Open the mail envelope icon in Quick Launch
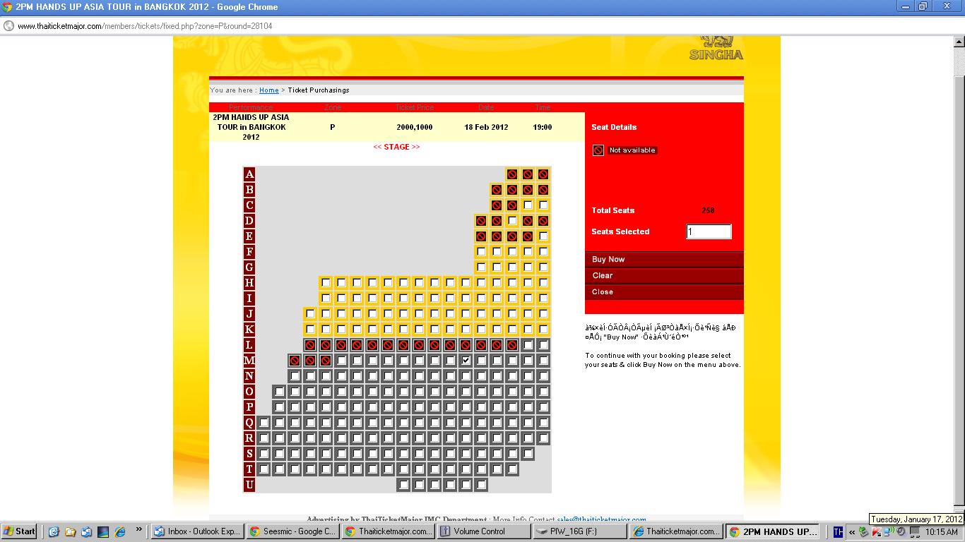Screen dimensions: 965x542 click(86, 531)
